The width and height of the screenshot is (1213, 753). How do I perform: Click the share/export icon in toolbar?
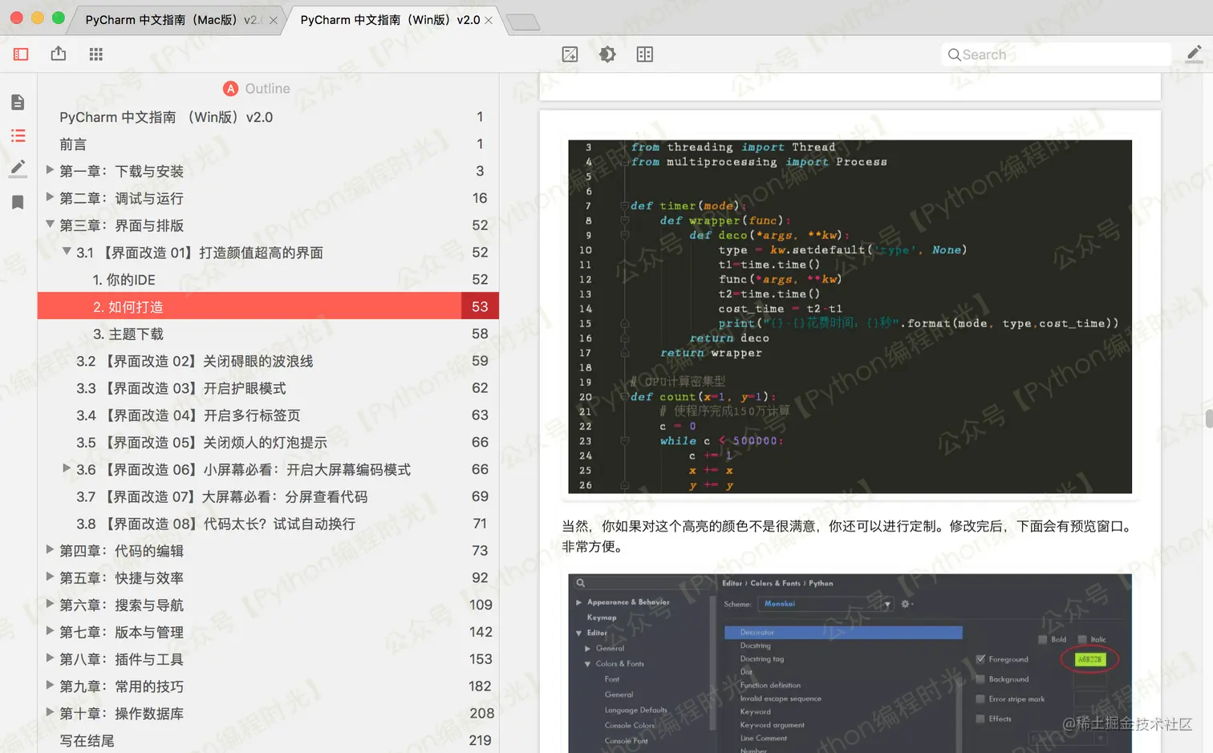[x=59, y=54]
